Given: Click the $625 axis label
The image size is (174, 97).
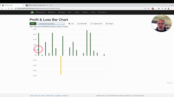Looking at the screenshot, I should coord(35,29).
